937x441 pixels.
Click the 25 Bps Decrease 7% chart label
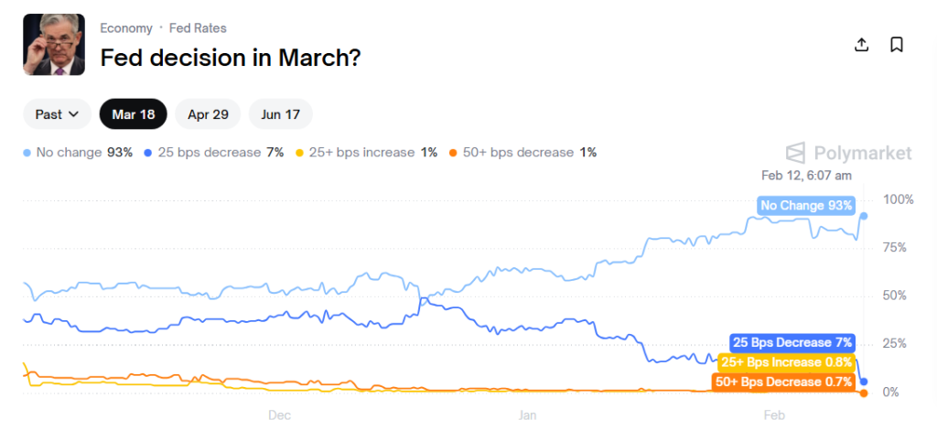pyautogui.click(x=792, y=343)
